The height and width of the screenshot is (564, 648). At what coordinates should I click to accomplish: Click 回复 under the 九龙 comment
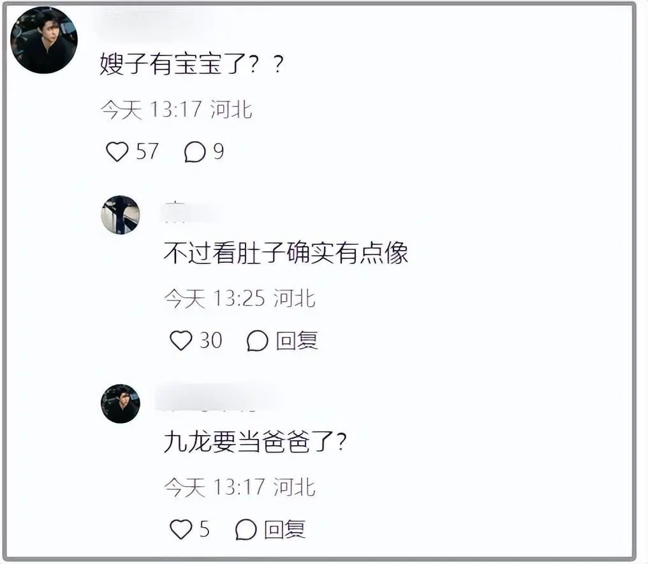pyautogui.click(x=285, y=530)
